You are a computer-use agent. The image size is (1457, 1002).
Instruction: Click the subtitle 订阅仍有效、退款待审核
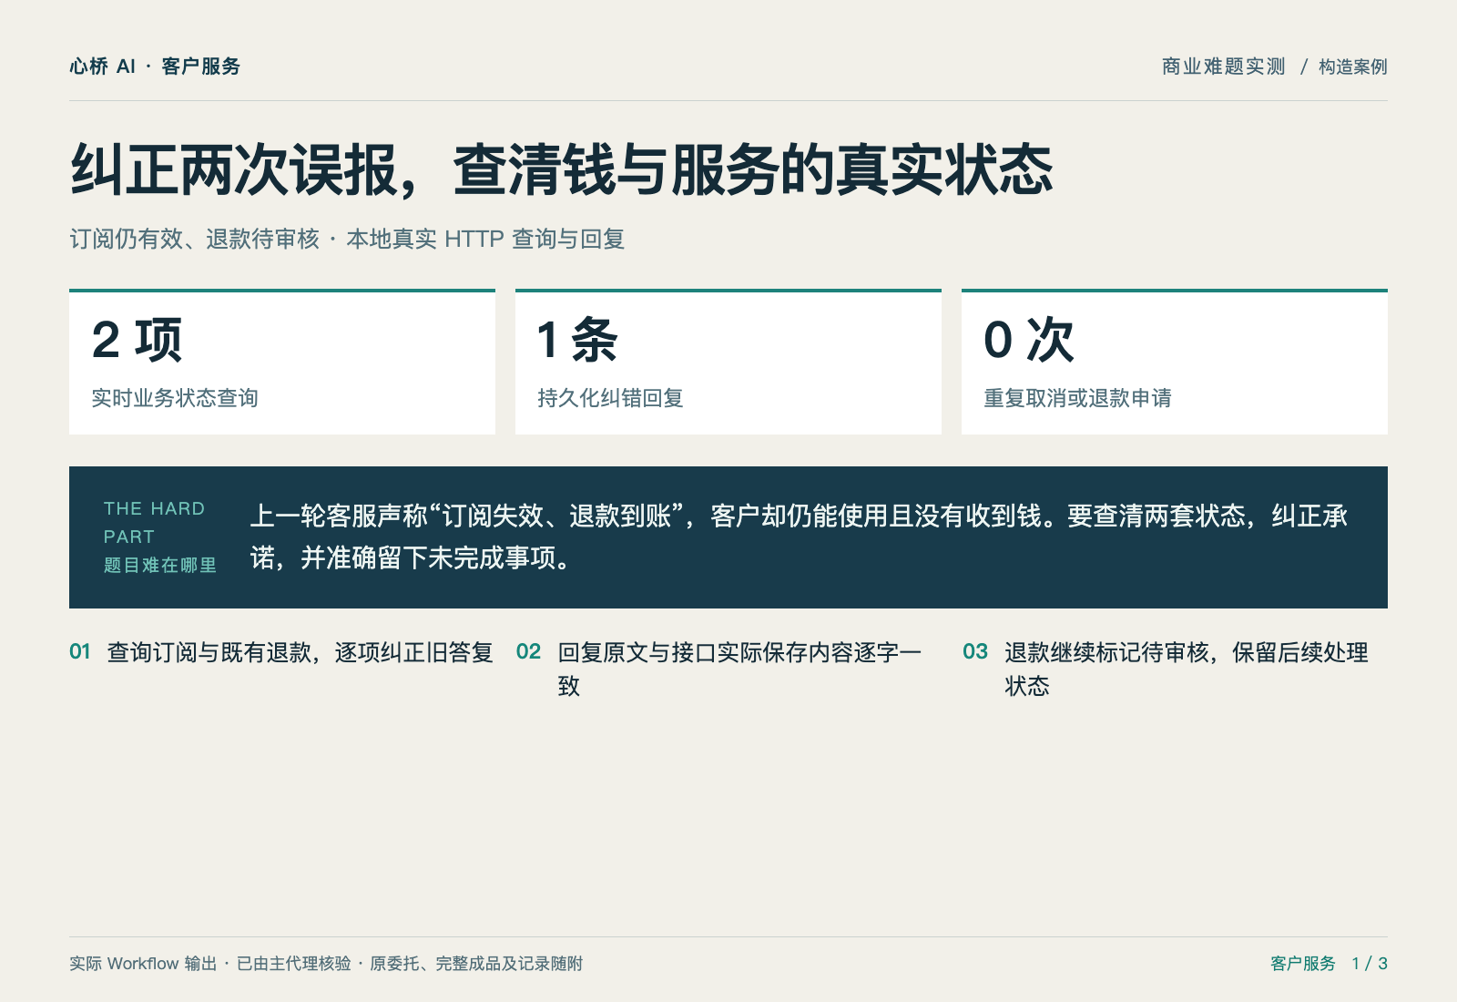coord(195,239)
